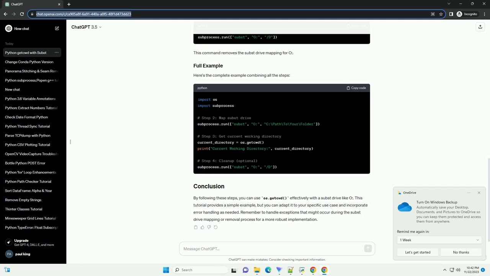Close the ChatGPT browser tab
The image size is (490, 276).
click(59, 4)
